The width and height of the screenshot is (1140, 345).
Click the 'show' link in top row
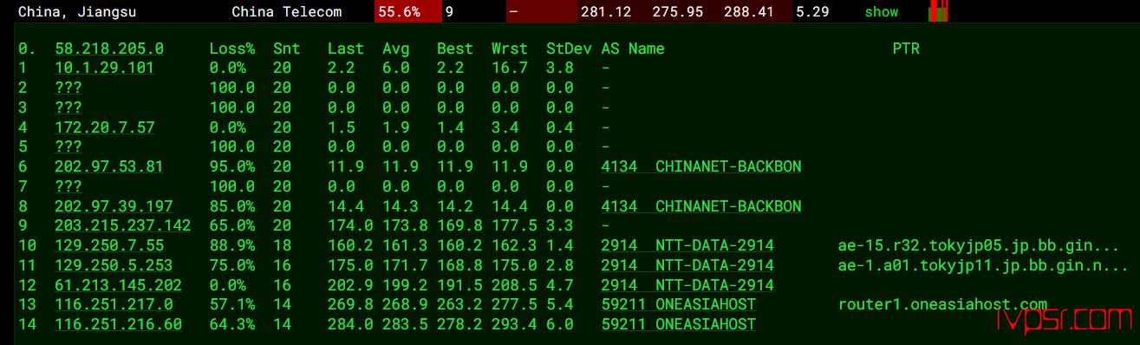pos(882,12)
